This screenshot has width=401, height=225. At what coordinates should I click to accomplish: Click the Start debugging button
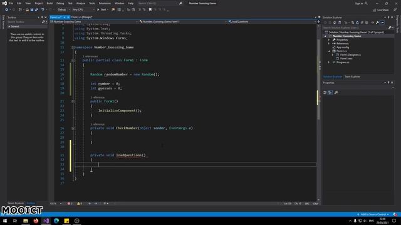102,10
